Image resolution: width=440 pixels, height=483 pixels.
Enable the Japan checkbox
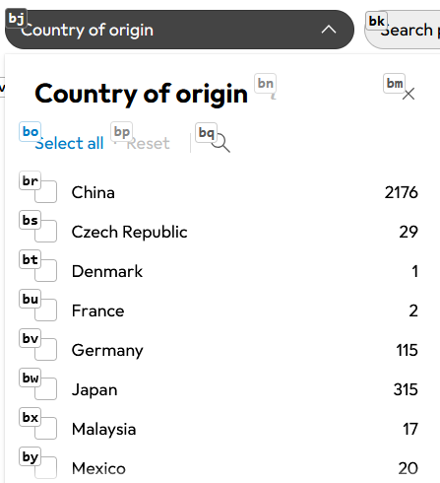(x=46, y=389)
